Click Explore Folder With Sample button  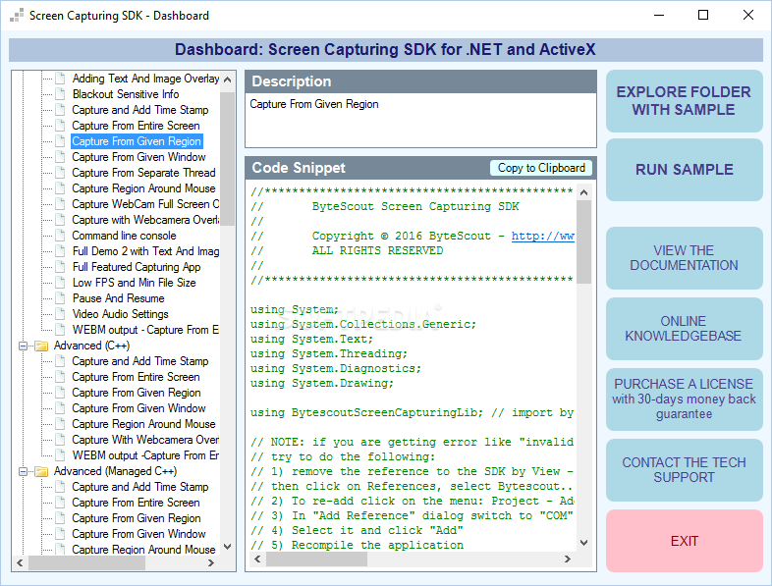(x=685, y=101)
